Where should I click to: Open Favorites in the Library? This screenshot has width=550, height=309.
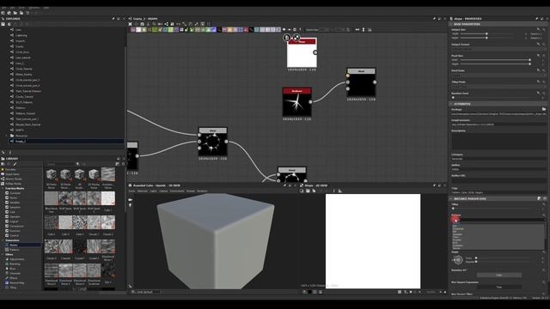10,170
